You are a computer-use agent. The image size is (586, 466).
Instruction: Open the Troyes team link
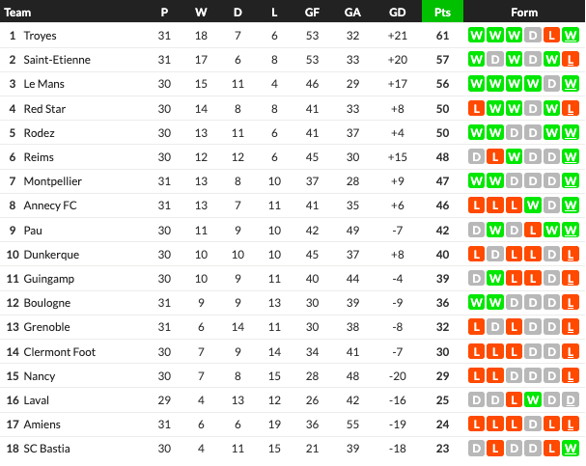tap(42, 35)
